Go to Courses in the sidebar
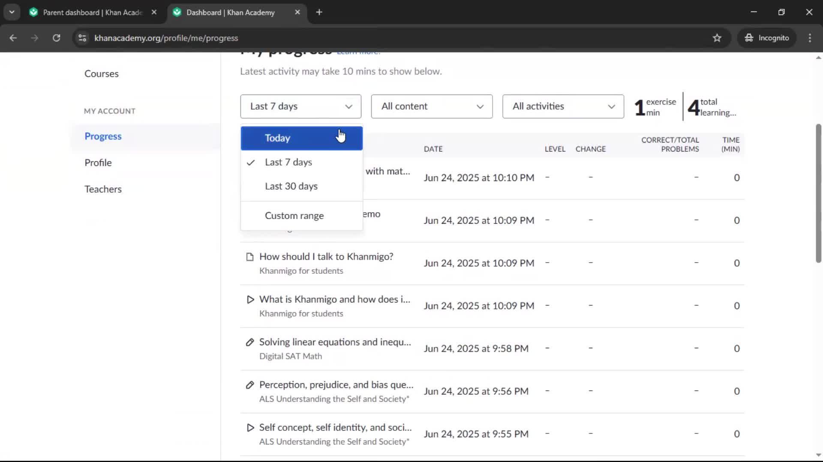823x462 pixels. click(102, 74)
